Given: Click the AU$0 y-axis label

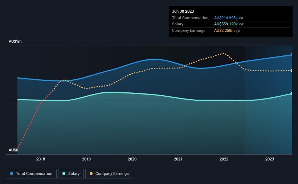Looking at the screenshot, I should pyautogui.click(x=13, y=150).
